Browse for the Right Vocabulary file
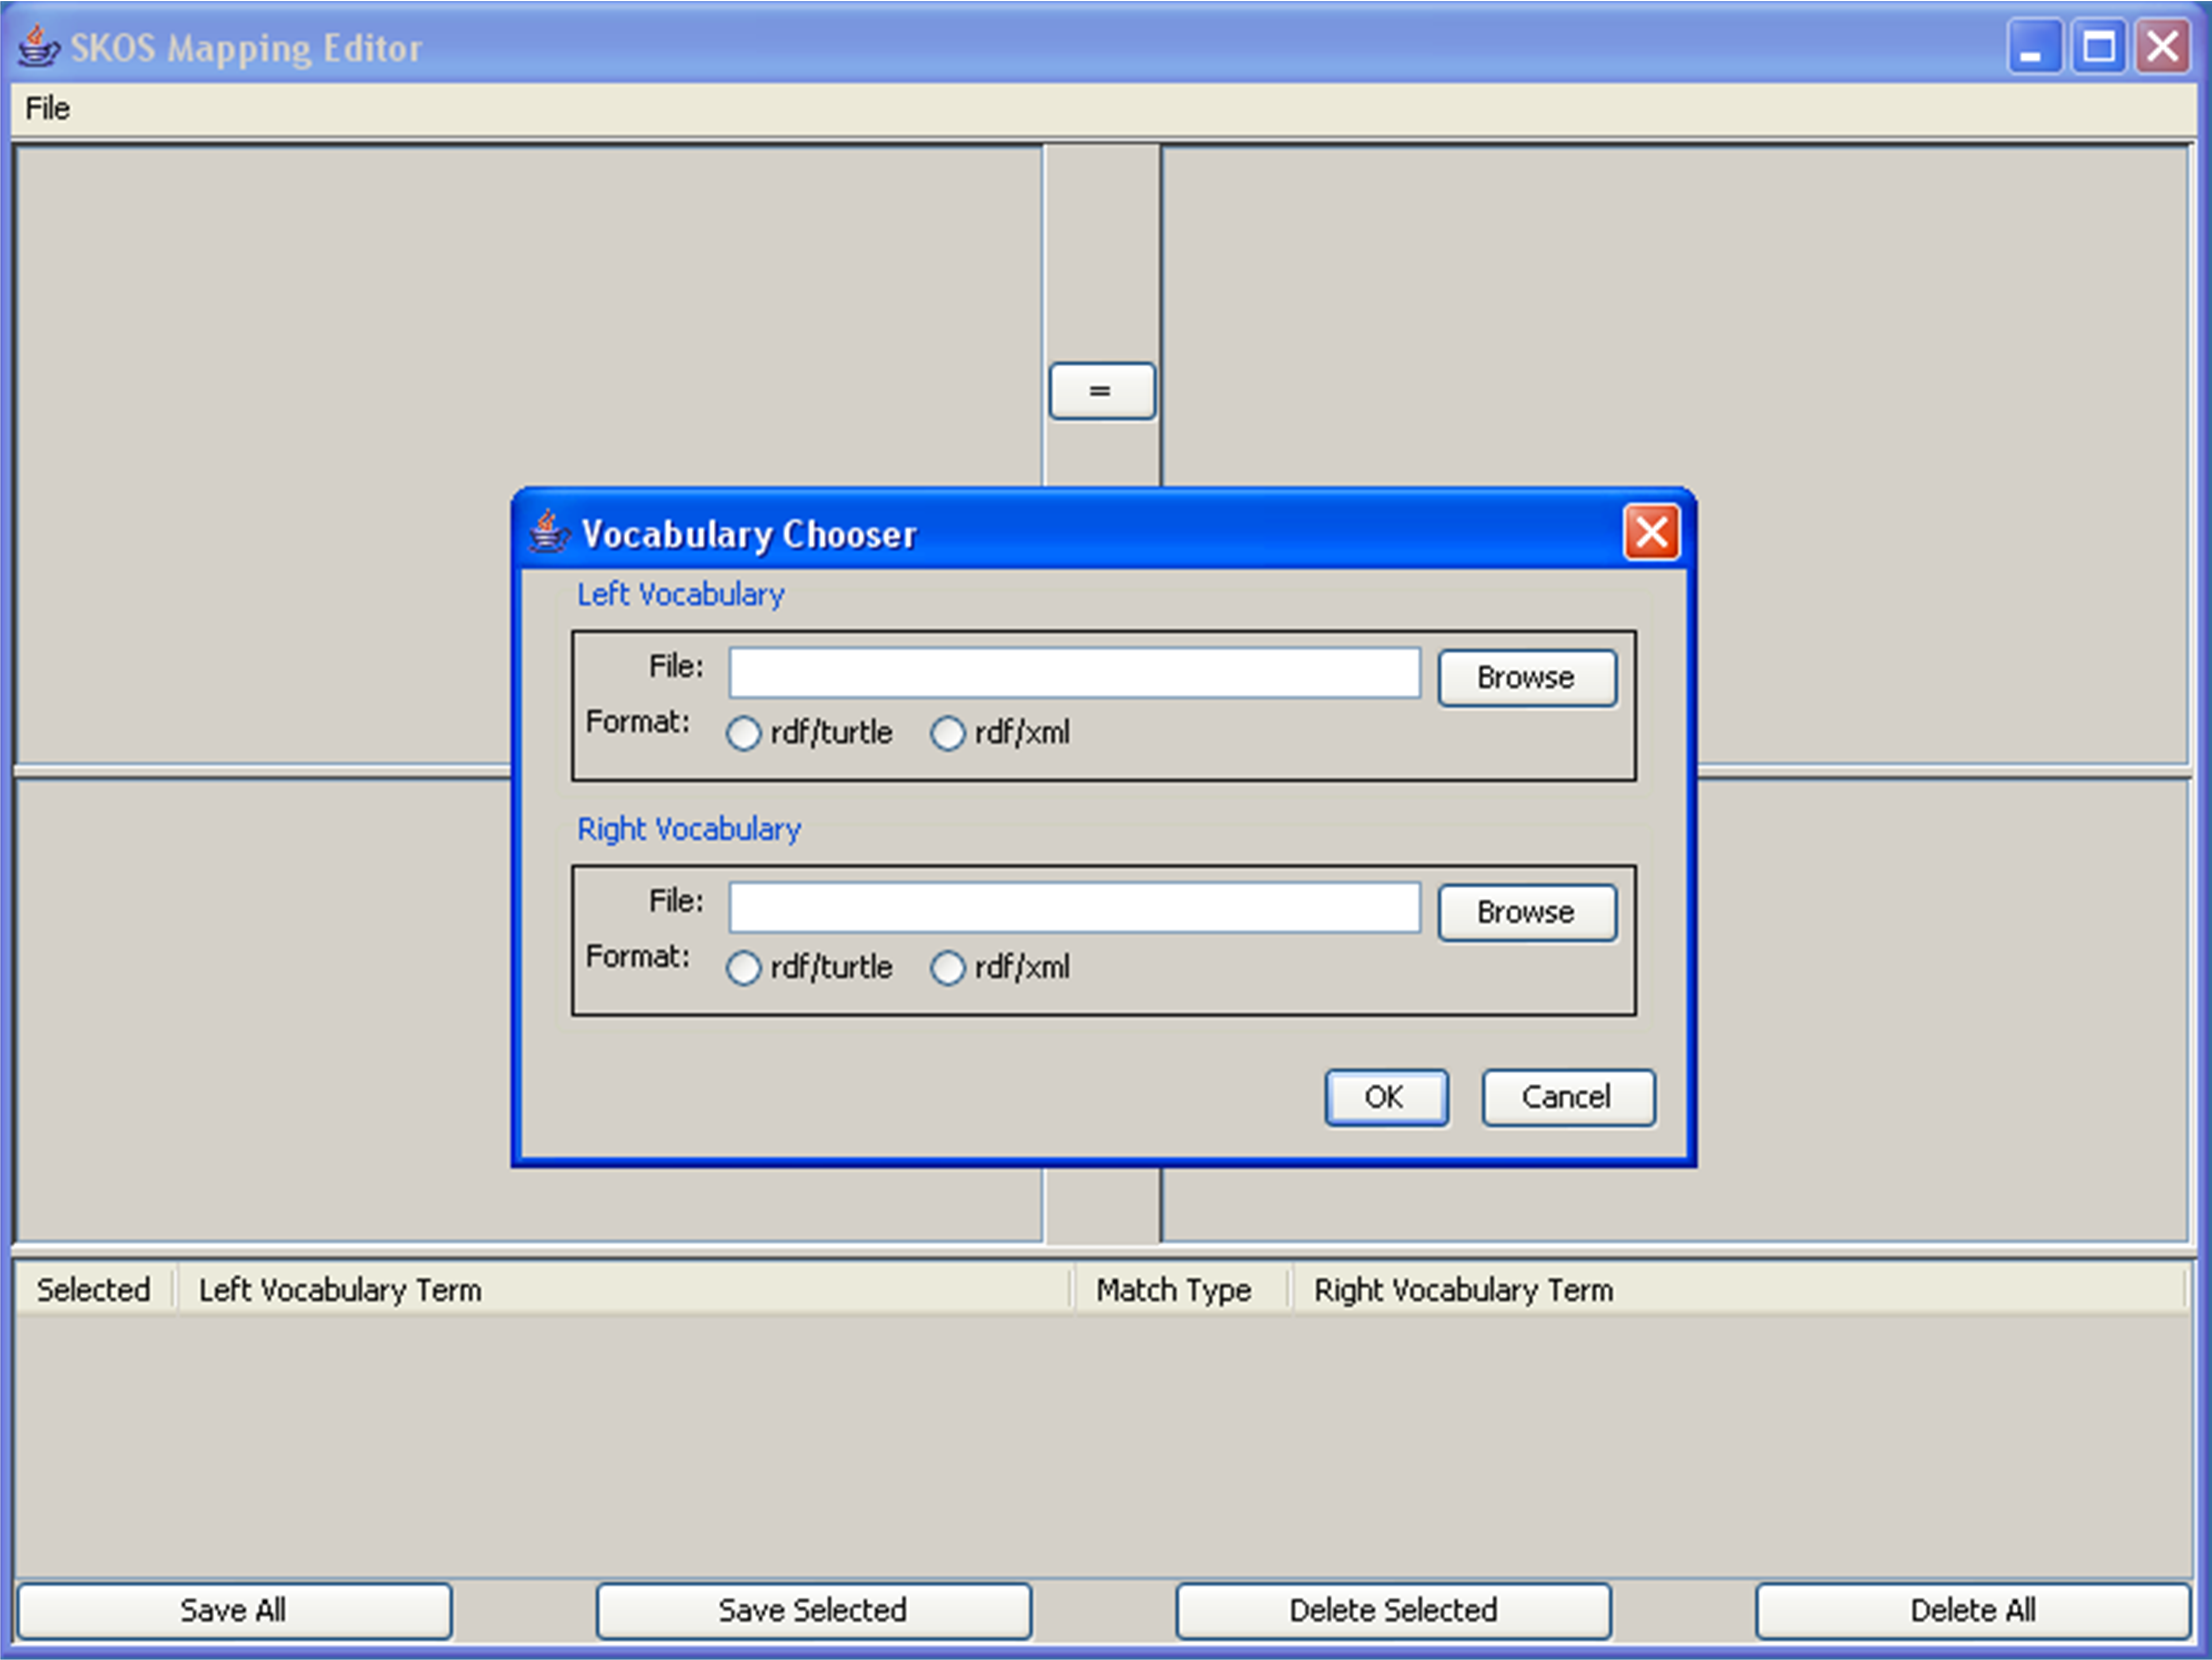The width and height of the screenshot is (2212, 1660). pyautogui.click(x=1527, y=911)
